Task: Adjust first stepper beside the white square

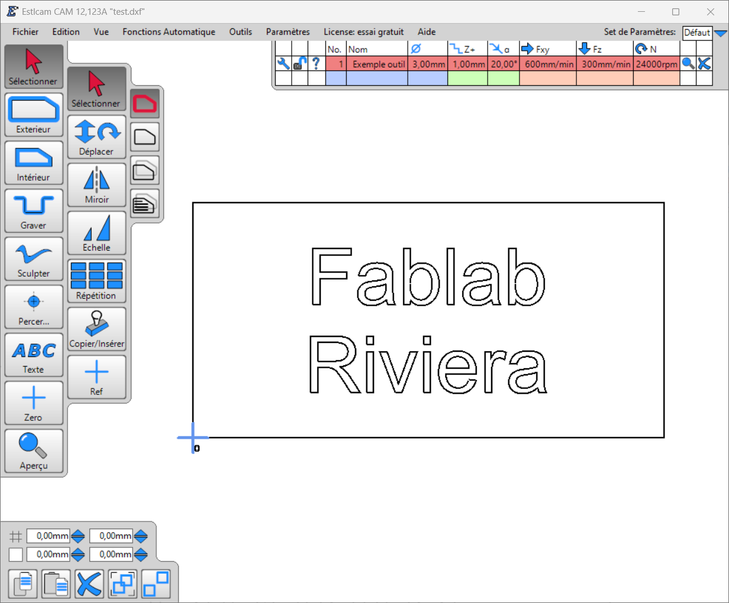Action: click(78, 555)
